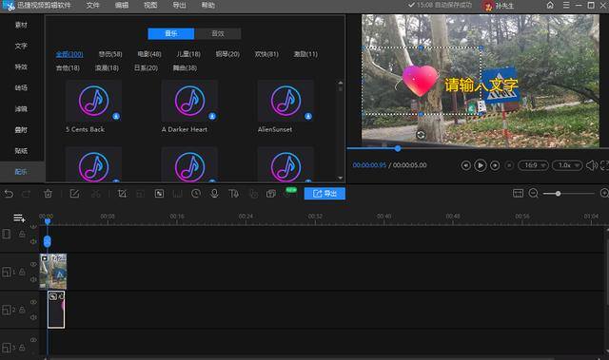Step to the next frame
The width and height of the screenshot is (609, 360).
tap(495, 165)
